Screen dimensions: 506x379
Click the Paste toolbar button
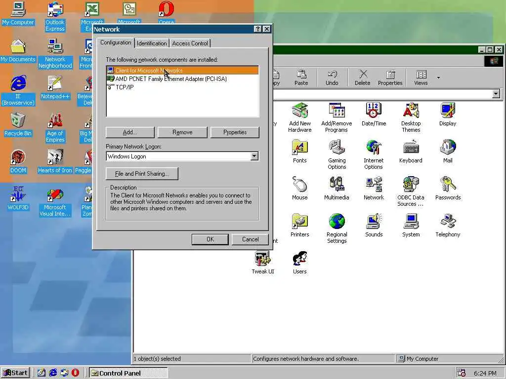tap(301, 77)
